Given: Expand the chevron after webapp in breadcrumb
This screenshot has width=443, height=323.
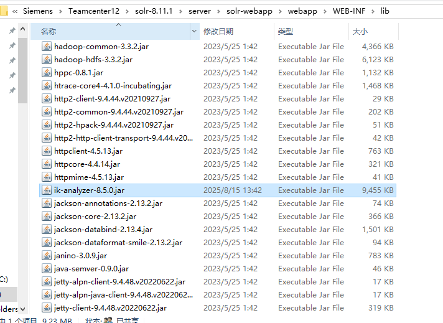Looking at the screenshot, I should (x=325, y=11).
